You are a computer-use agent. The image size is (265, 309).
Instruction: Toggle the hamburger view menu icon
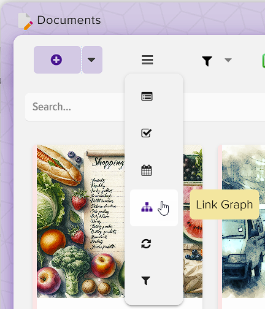click(147, 59)
